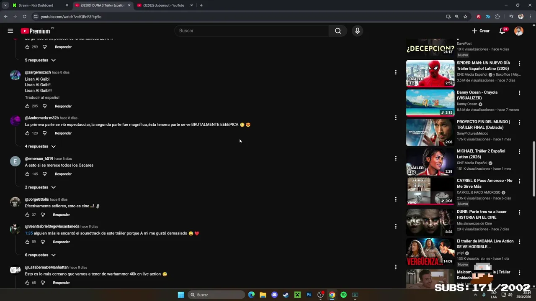
Task: Open Discord from the taskbar
Action: coord(274,295)
